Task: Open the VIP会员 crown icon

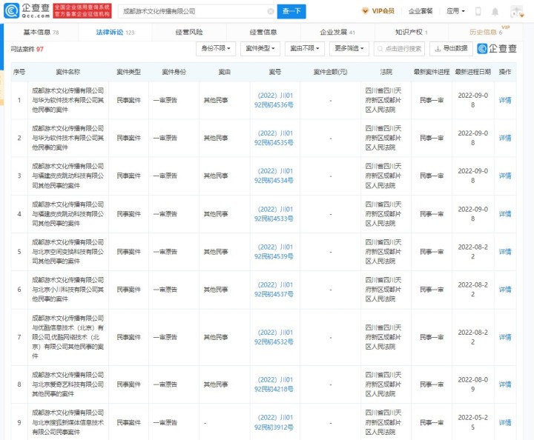Action: pos(365,11)
